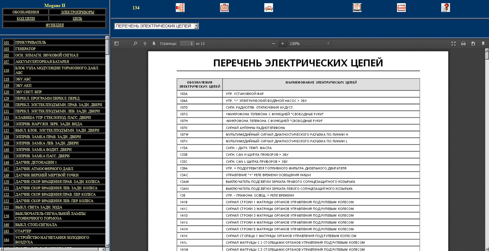
Task: Open help icon with question mark
Action: 445,8
